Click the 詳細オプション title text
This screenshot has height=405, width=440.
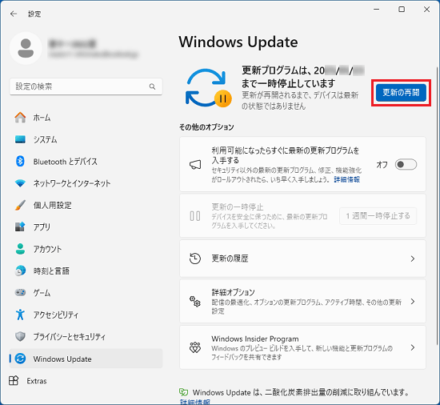(x=233, y=292)
